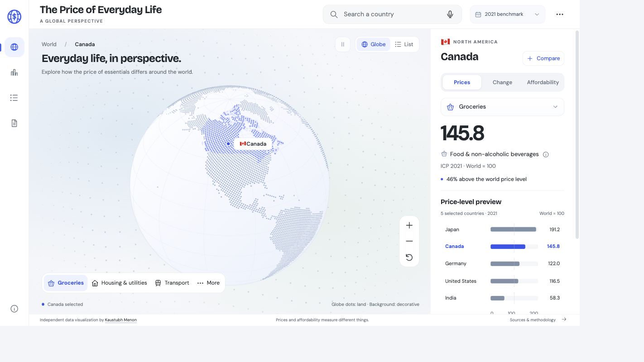Pause the globe rotation
The image size is (644, 362).
(x=343, y=44)
